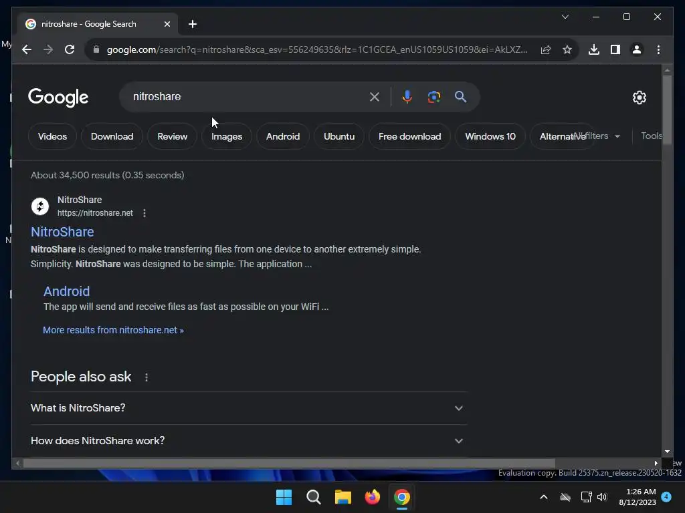Click the horizontal scrollbar right arrow

(656, 464)
